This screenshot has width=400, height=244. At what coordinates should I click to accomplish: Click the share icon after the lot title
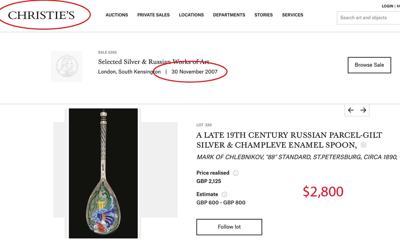tap(363, 145)
